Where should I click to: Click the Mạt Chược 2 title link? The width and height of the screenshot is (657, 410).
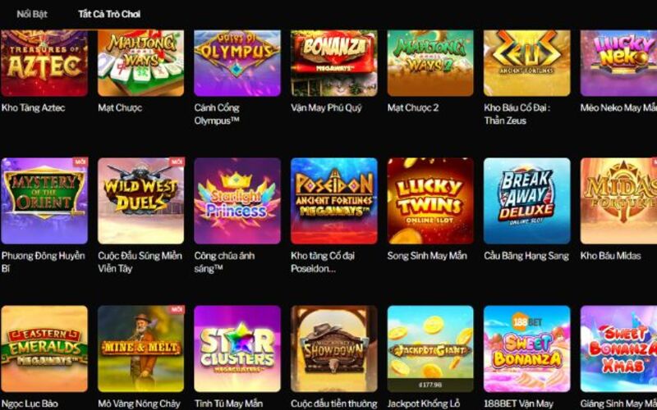pos(413,107)
